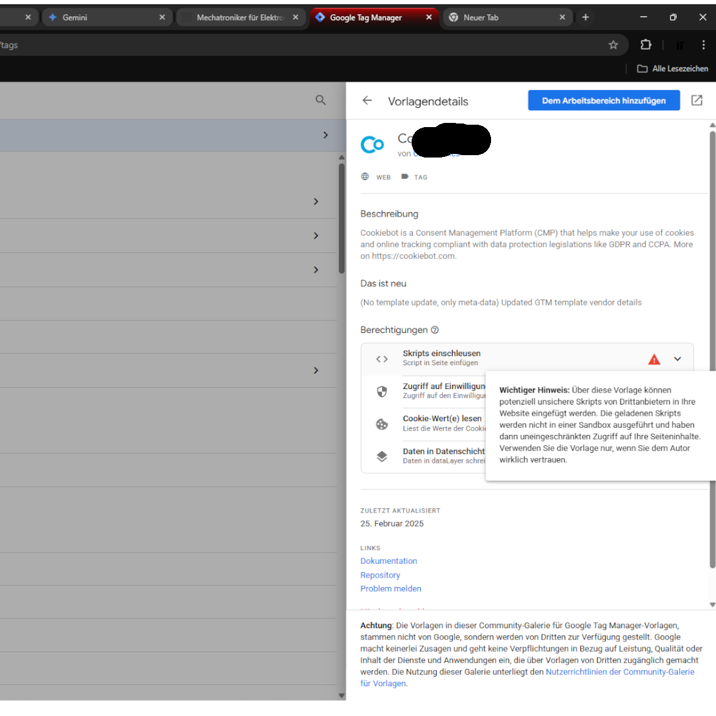
Task: Click the red warning triangle icon
Action: (654, 359)
